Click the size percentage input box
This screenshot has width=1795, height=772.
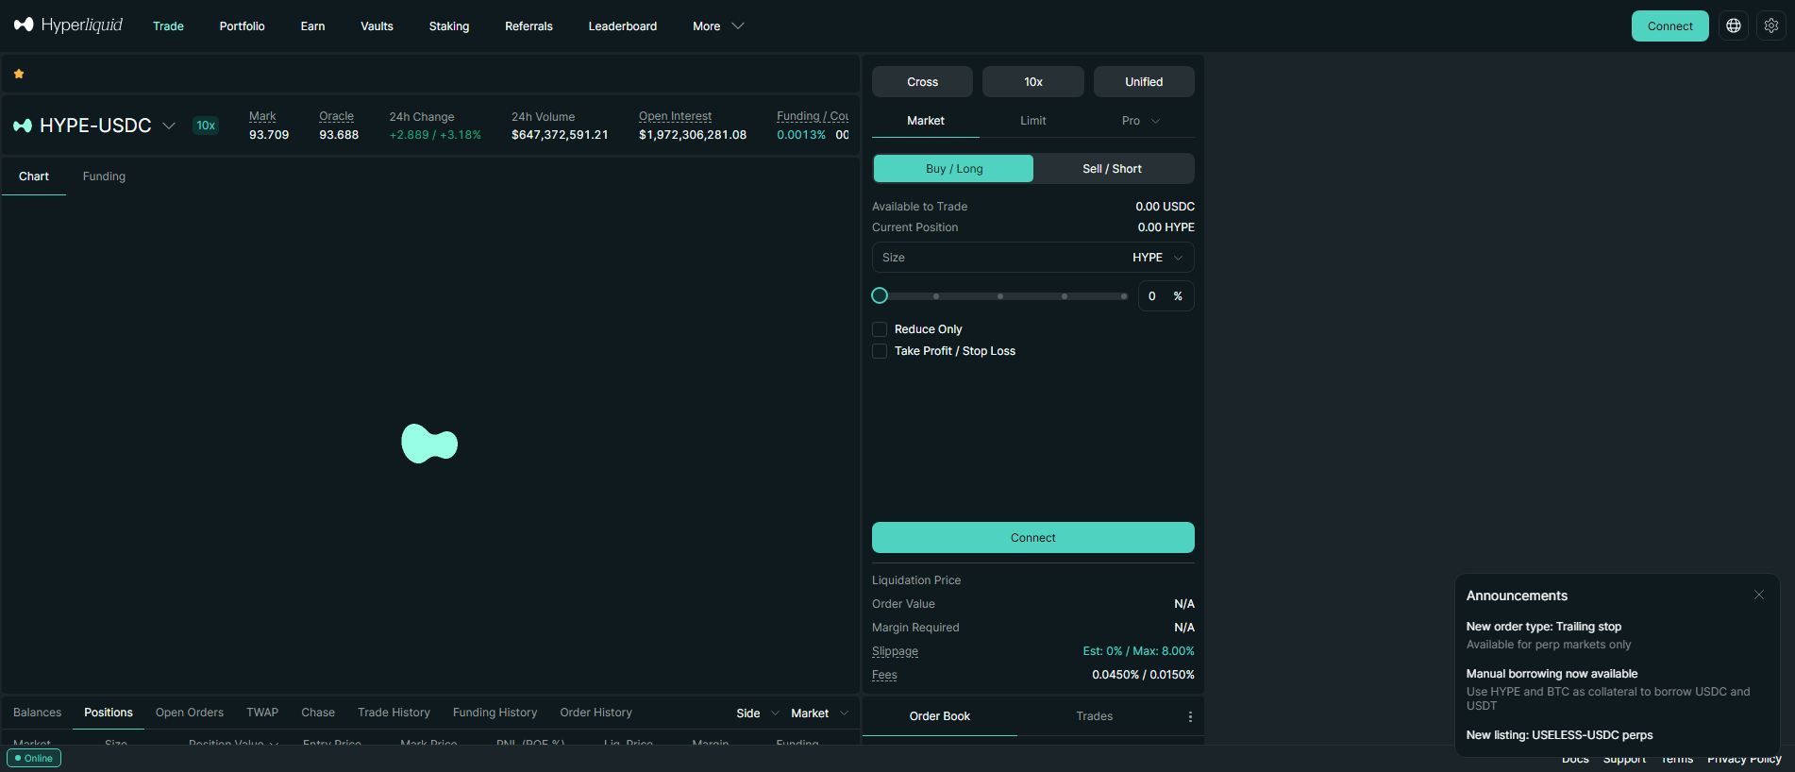coord(1166,296)
